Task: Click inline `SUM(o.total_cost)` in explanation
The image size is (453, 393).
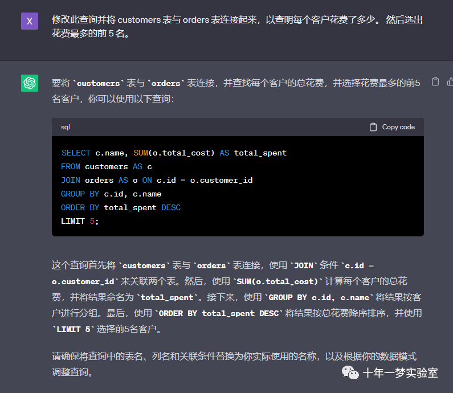Action: [277, 281]
